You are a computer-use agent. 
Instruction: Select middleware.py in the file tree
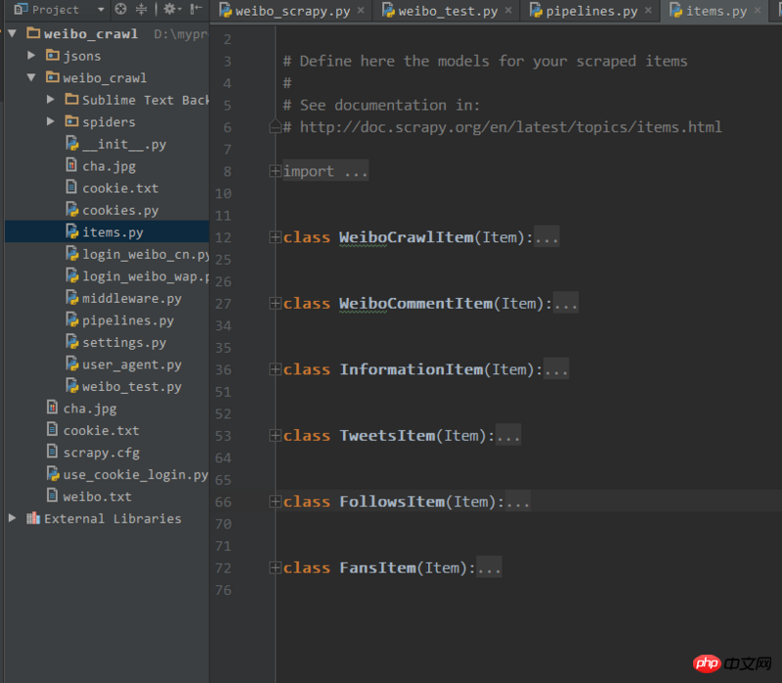click(x=131, y=299)
